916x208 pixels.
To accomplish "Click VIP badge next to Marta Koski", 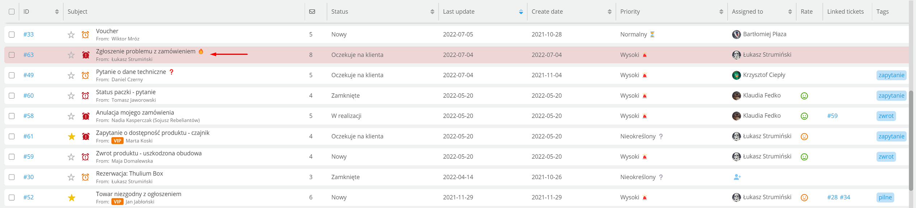I will pyautogui.click(x=117, y=141).
